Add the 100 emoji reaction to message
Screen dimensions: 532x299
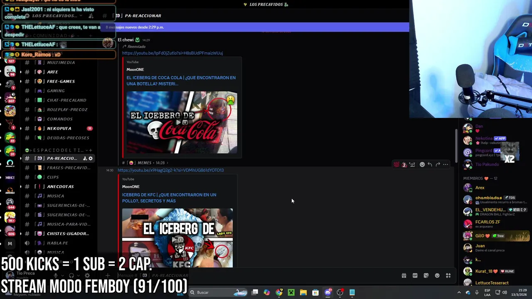(x=396, y=164)
